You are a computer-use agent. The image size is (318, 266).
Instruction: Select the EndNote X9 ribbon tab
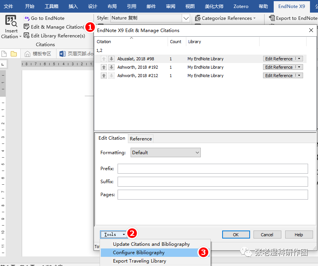[292, 6]
